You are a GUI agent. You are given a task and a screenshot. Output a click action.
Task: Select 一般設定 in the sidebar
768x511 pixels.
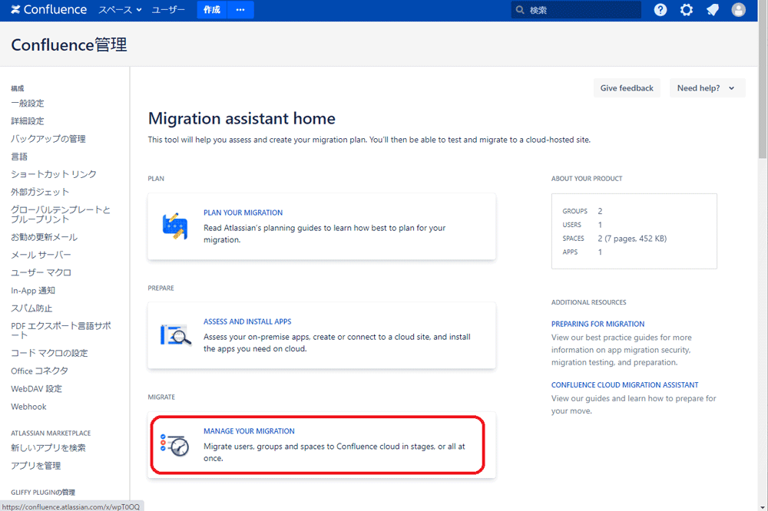[x=28, y=104]
